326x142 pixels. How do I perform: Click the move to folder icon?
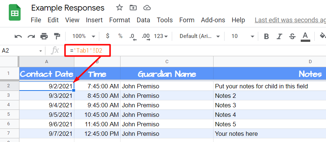(x=133, y=8)
